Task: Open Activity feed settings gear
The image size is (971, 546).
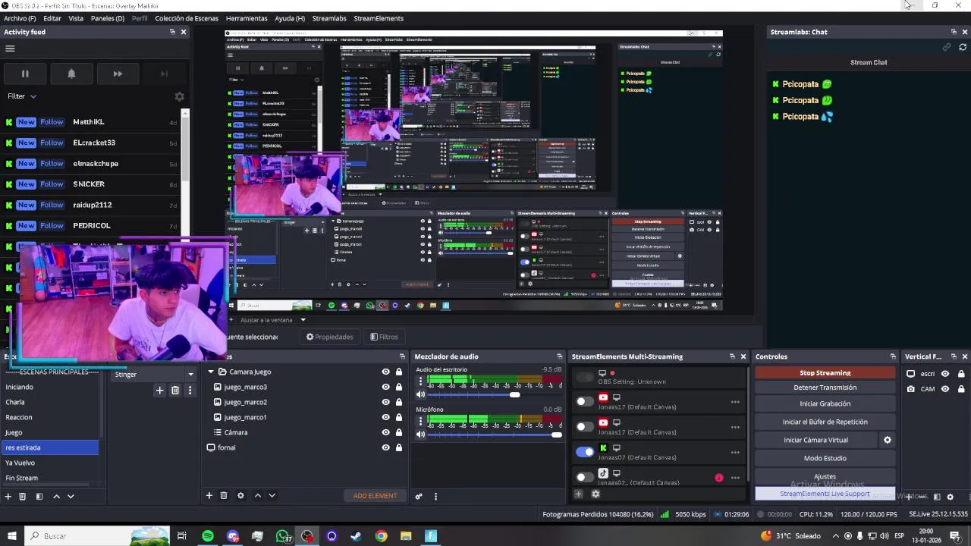Action: pos(179,96)
